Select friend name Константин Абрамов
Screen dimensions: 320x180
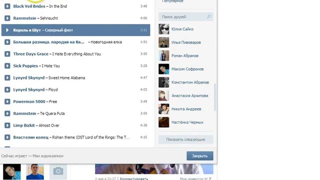pos(190,82)
